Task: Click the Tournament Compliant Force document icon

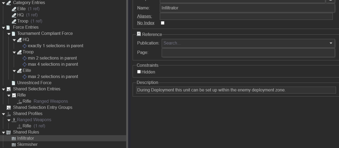Action: [13, 34]
